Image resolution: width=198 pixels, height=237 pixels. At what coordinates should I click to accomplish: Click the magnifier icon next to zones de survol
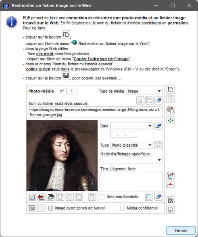click(32, 208)
